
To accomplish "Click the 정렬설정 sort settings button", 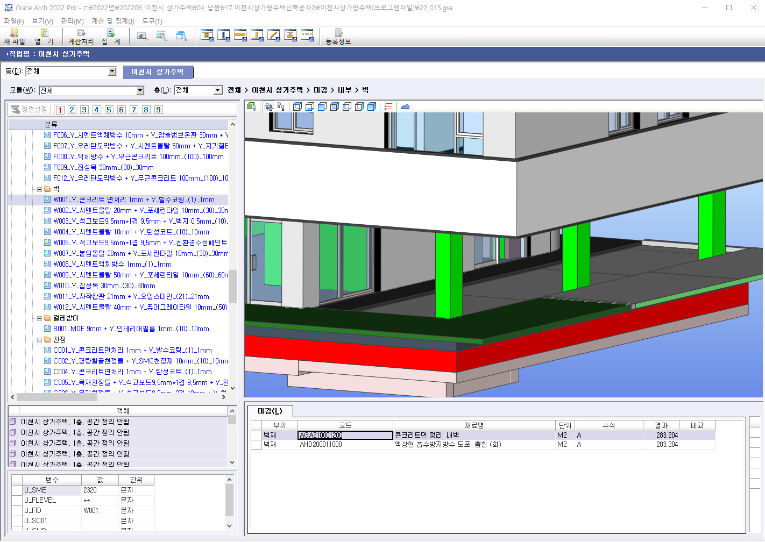I will 30,110.
